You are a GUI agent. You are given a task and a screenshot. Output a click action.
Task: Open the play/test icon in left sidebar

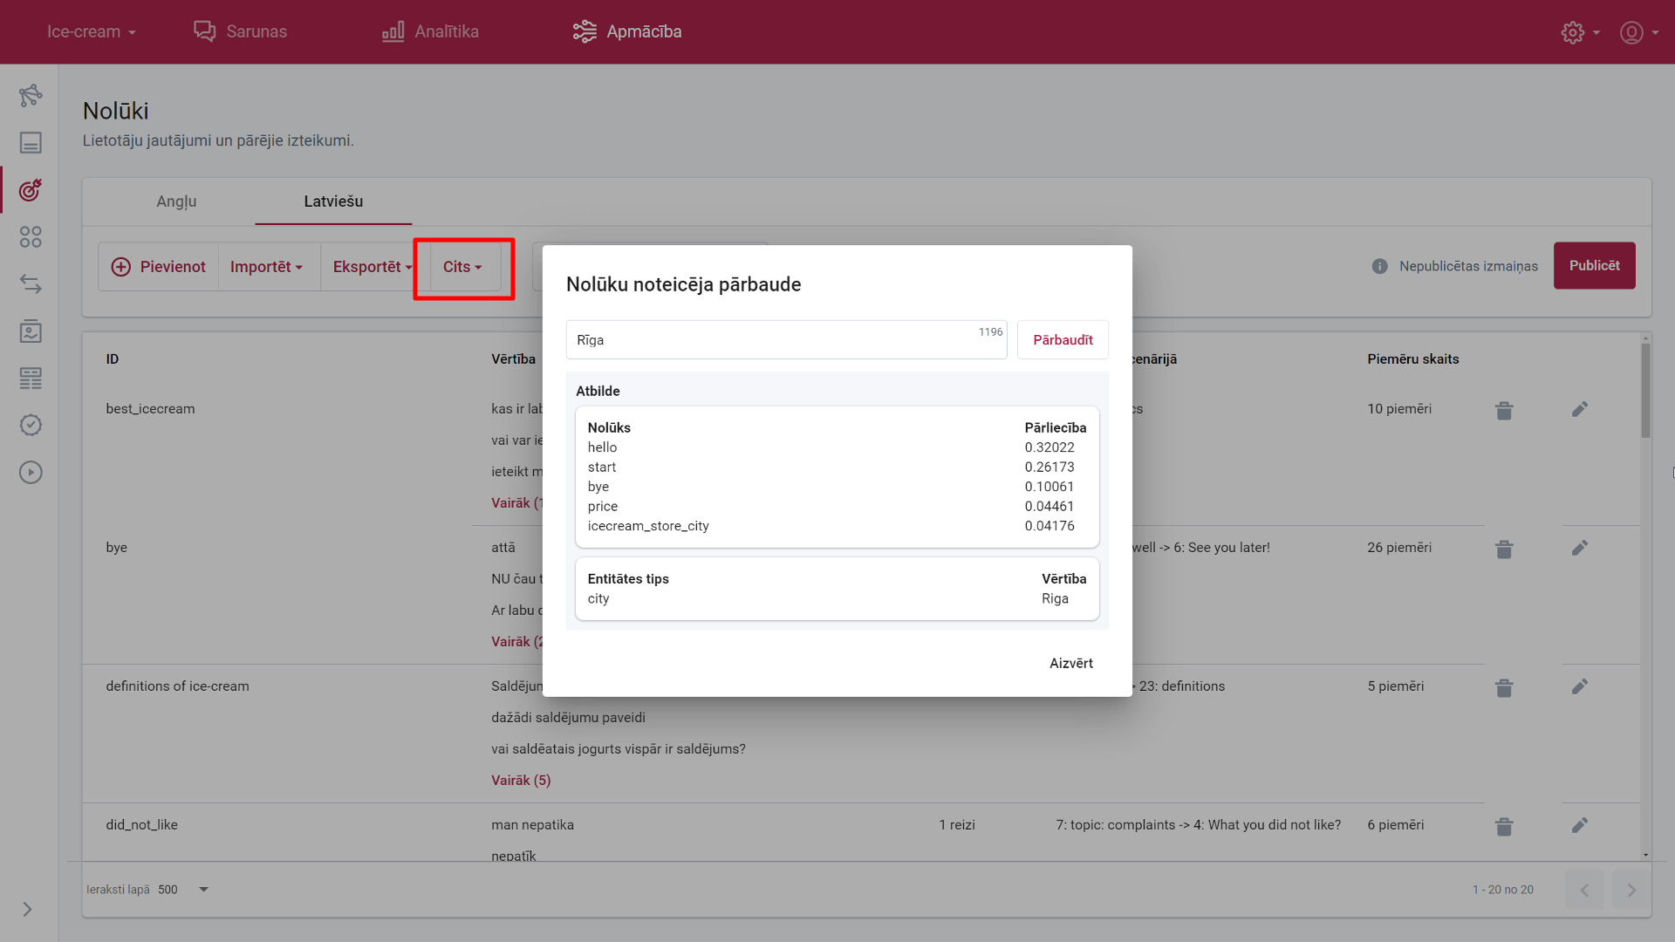coord(31,473)
